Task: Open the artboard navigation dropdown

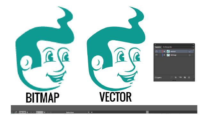Action: (44, 112)
